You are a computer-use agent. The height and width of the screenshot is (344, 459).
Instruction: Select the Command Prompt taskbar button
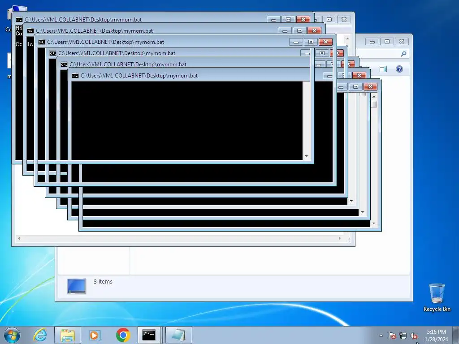coord(149,335)
